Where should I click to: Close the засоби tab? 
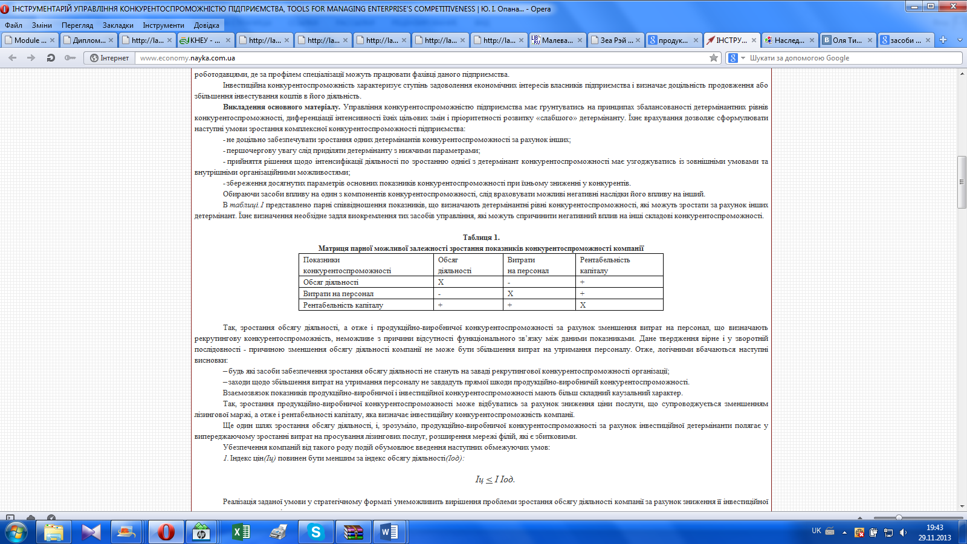pyautogui.click(x=928, y=40)
